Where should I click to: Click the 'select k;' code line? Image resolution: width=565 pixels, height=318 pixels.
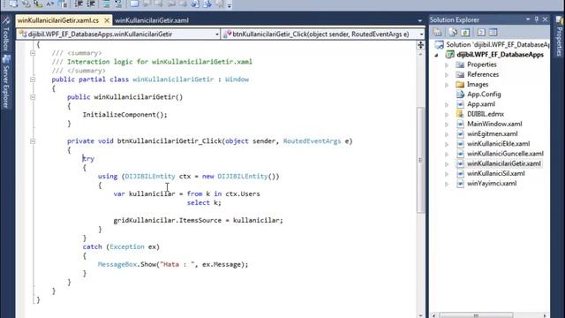pyautogui.click(x=204, y=202)
